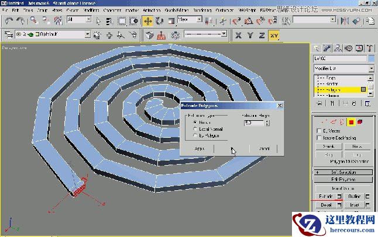Screen dimensions: 378x237
Task: Click the blue object color swatch
Action: (x=372, y=58)
